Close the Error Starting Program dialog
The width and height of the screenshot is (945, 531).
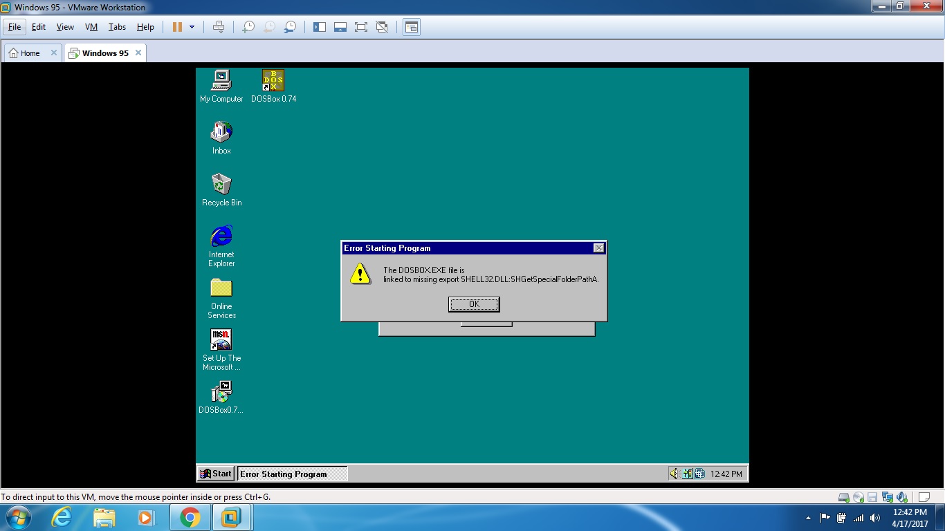coord(599,248)
